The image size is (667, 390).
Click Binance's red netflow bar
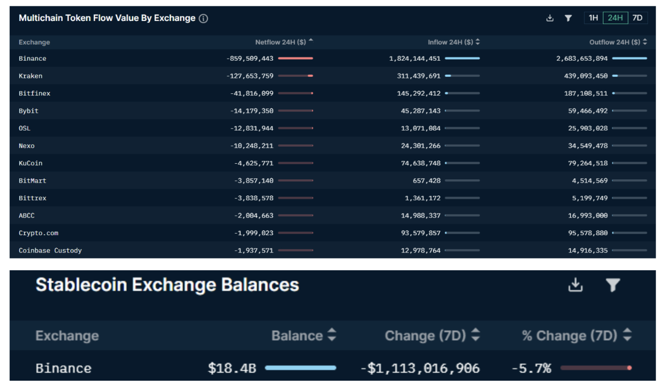[x=295, y=58]
